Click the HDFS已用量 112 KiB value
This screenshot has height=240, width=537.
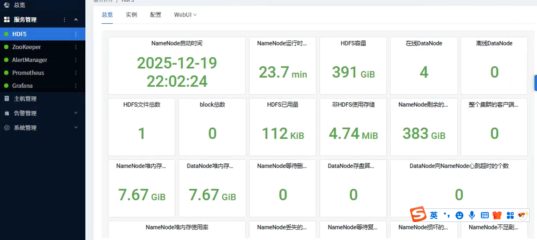click(x=283, y=134)
